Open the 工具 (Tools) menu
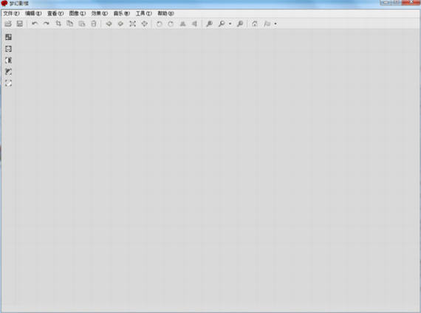The height and width of the screenshot is (313, 421). pos(143,13)
